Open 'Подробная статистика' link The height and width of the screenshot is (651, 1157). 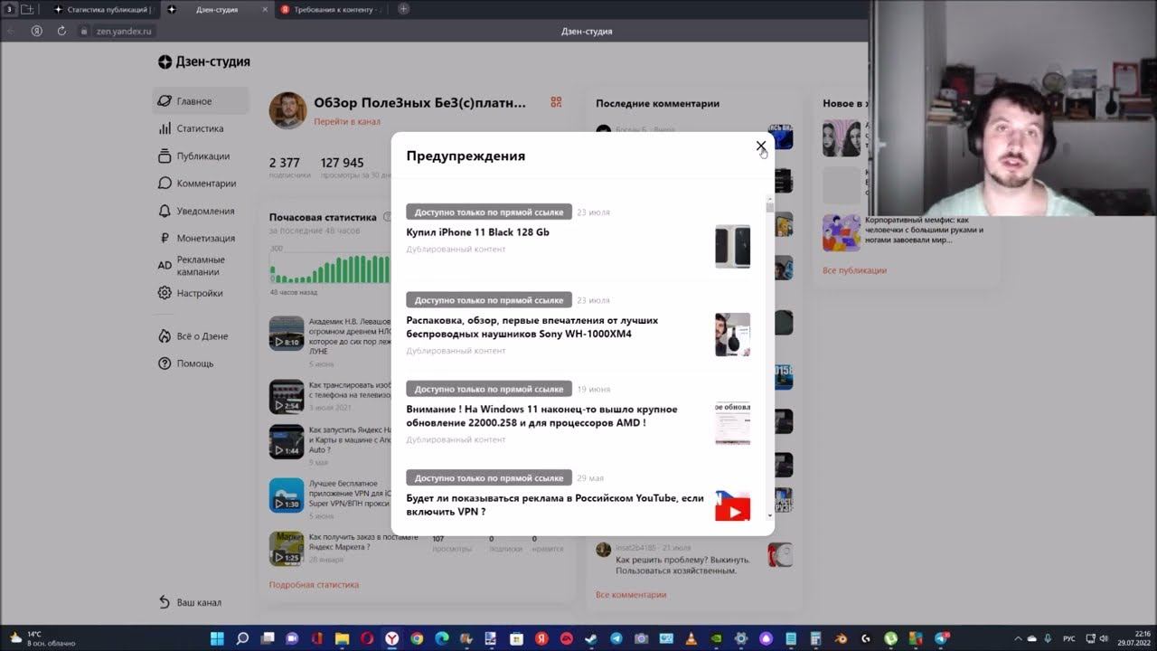[314, 585]
